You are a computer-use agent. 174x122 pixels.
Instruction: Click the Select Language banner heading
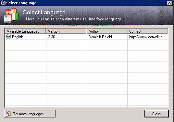[x=44, y=12]
